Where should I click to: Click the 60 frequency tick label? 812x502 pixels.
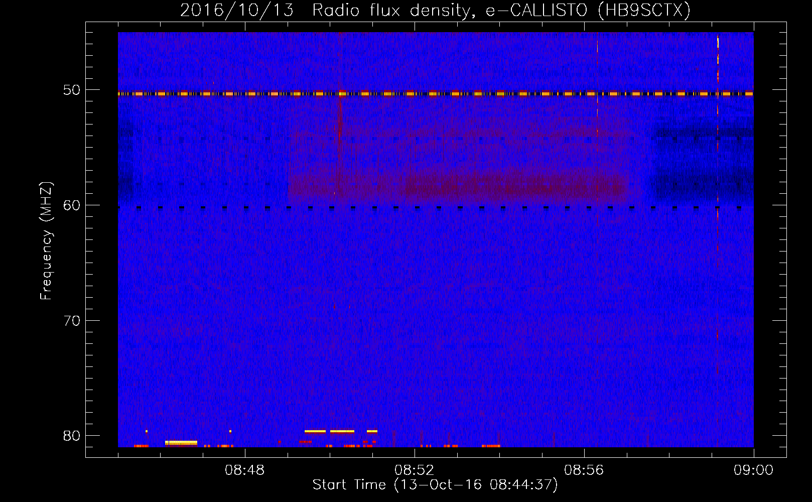[x=72, y=205]
